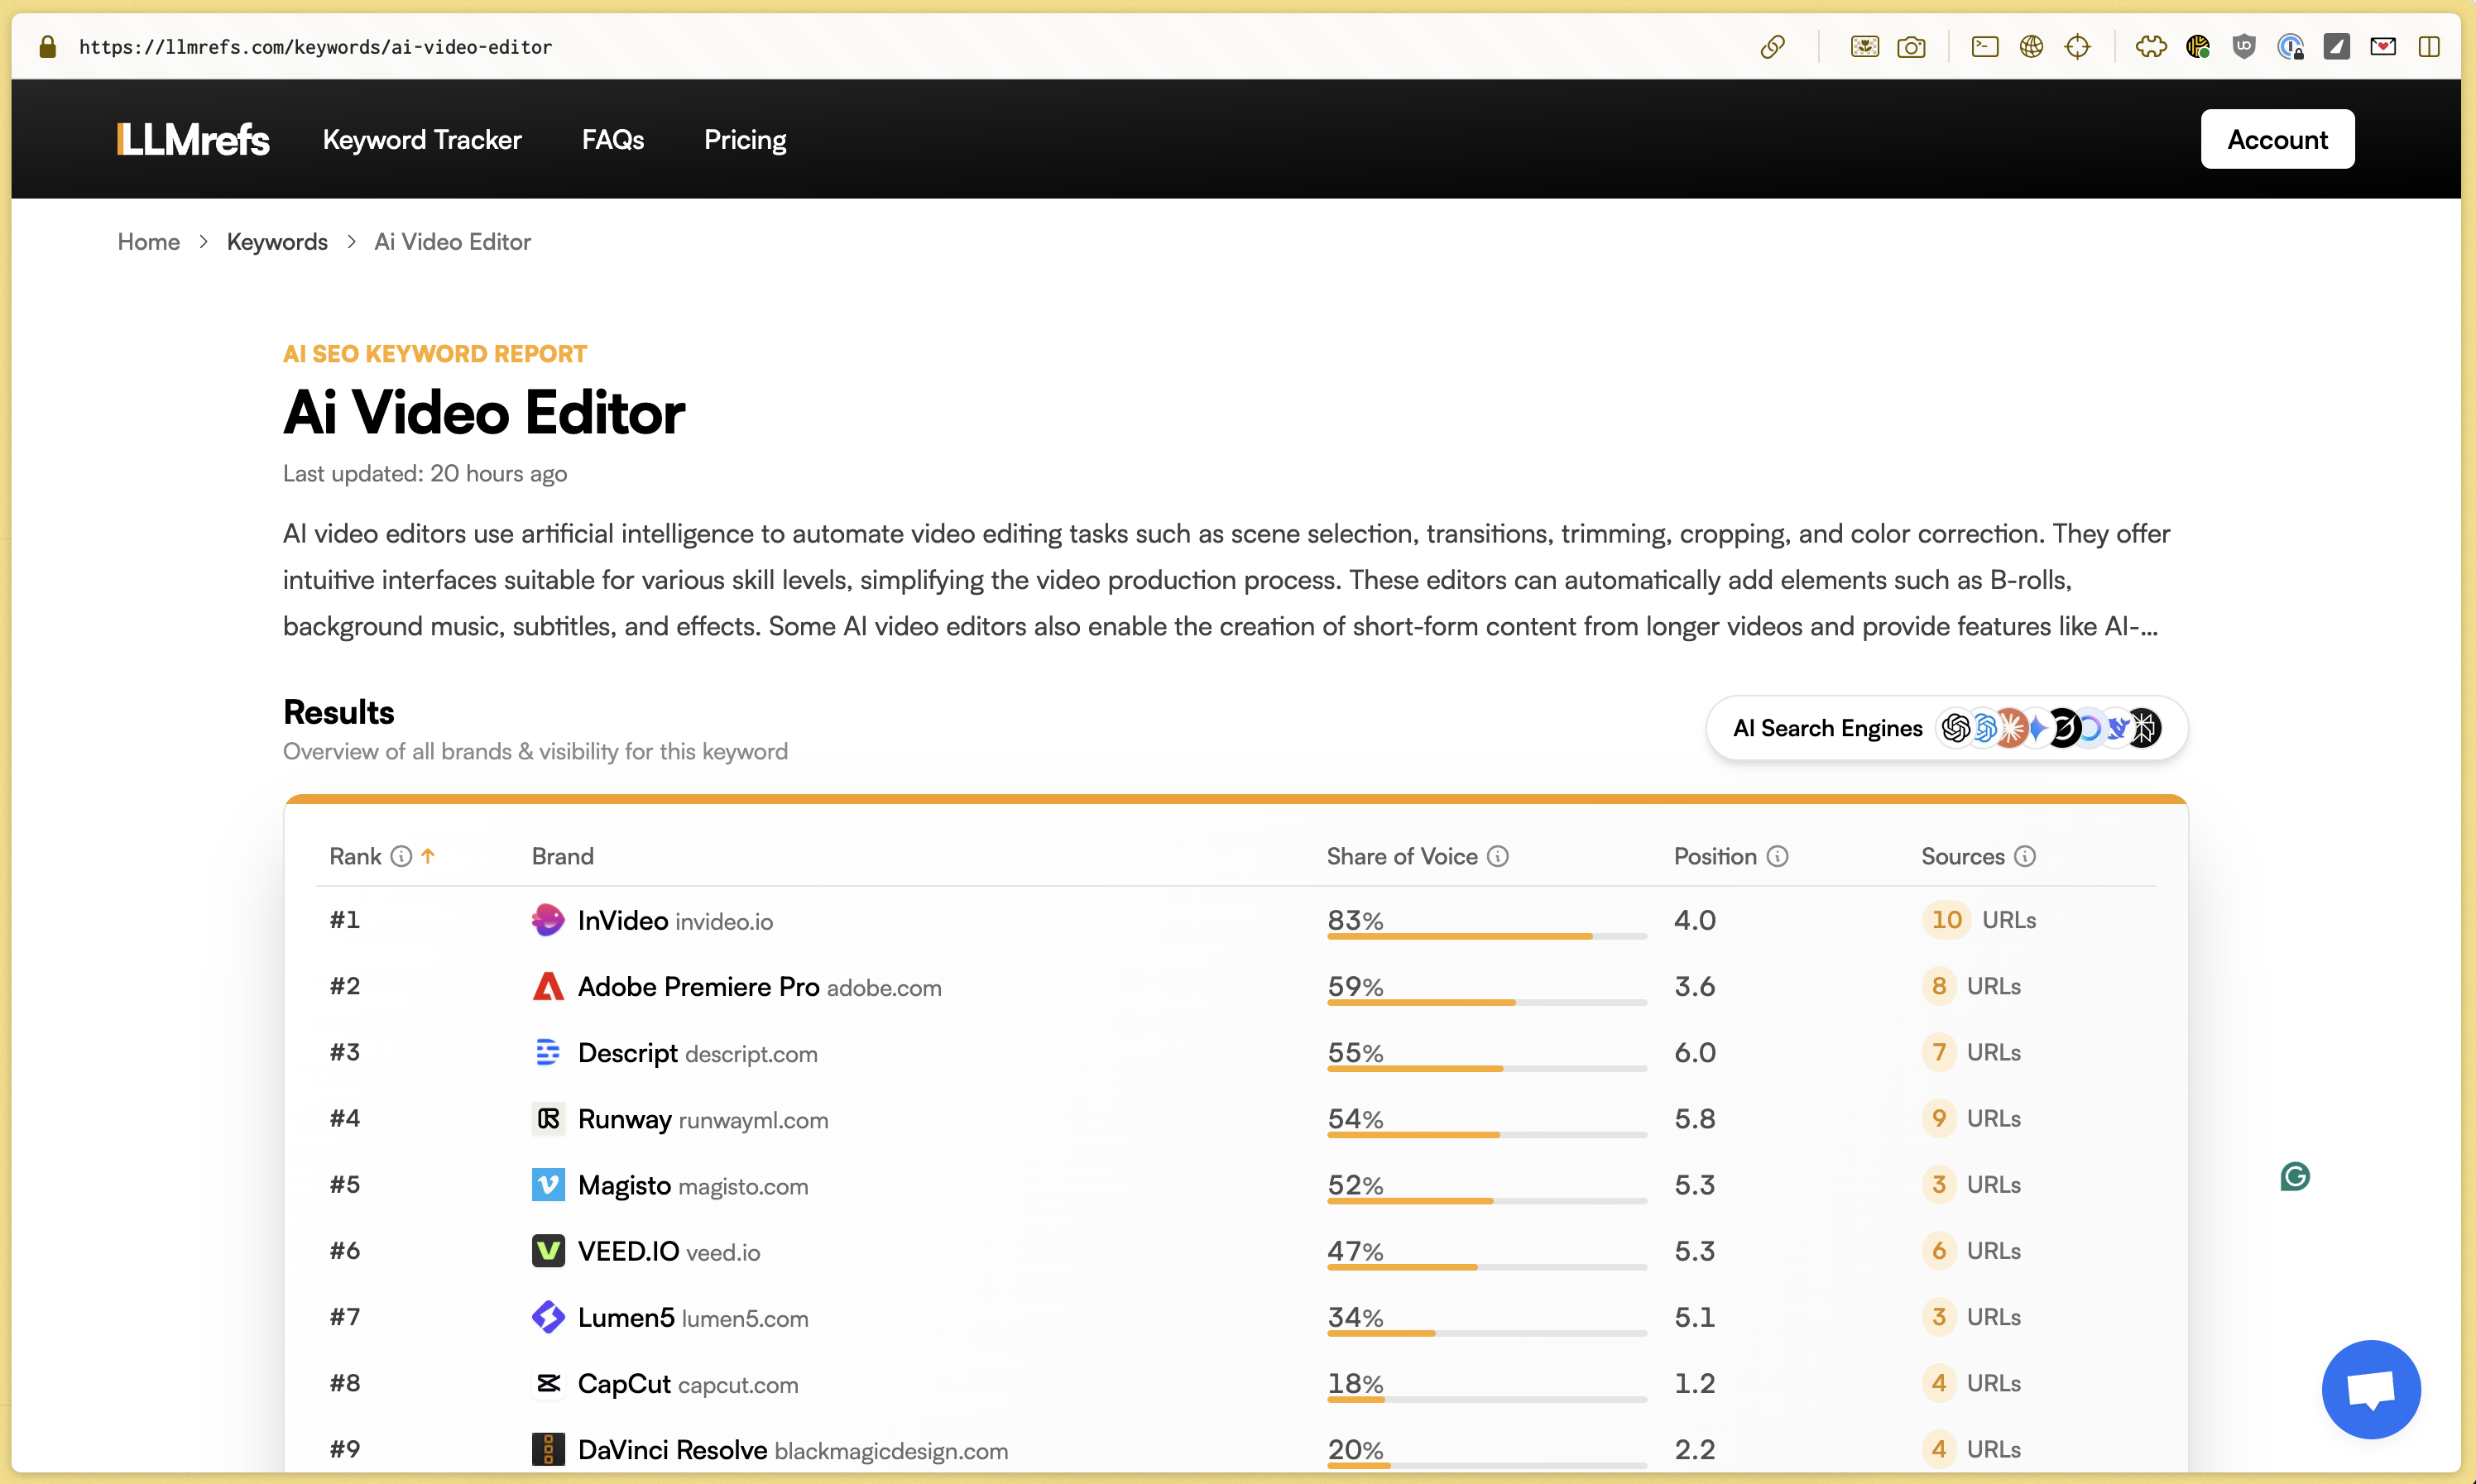
Task: Click Keywords breadcrumb link
Action: [277, 242]
